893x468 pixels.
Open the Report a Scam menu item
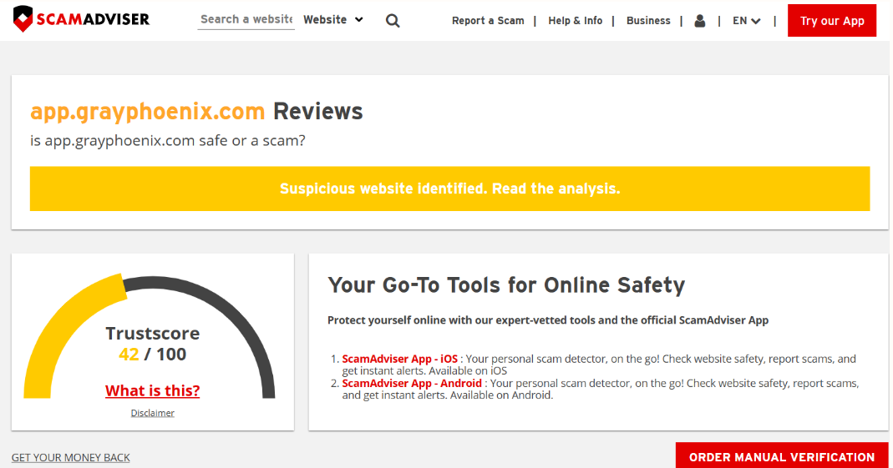(x=488, y=21)
